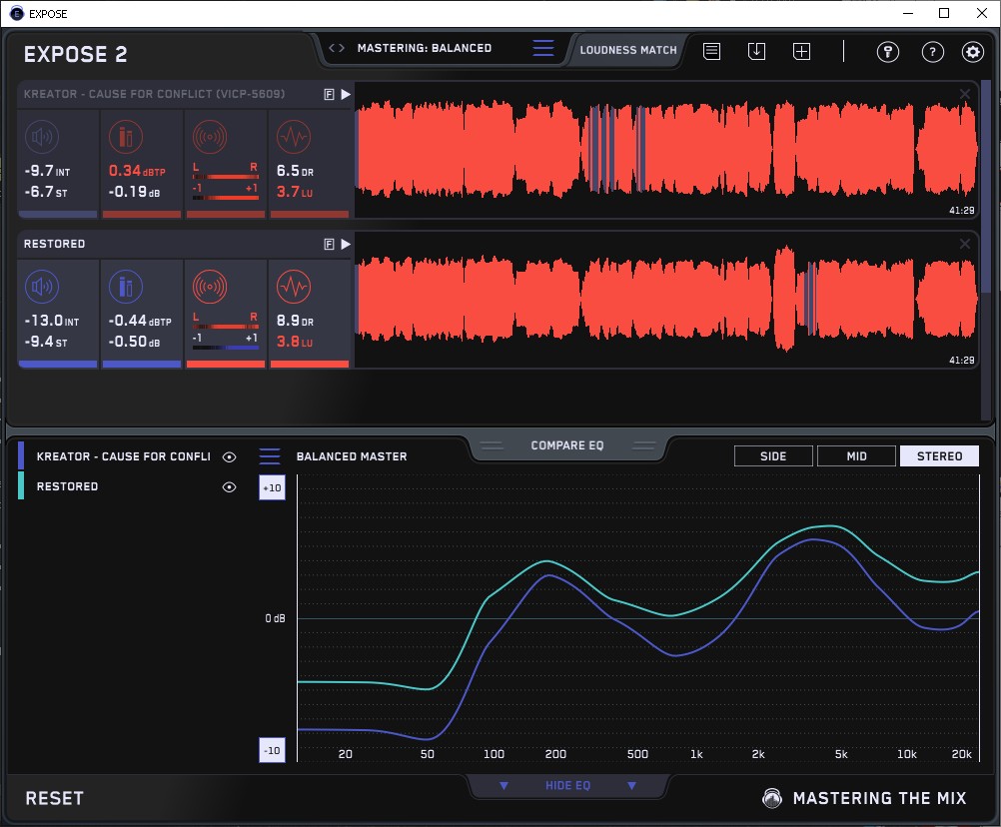The height and width of the screenshot is (827, 1001).
Task: Open the Mastering: Balanced preset list menu
Action: point(542,48)
